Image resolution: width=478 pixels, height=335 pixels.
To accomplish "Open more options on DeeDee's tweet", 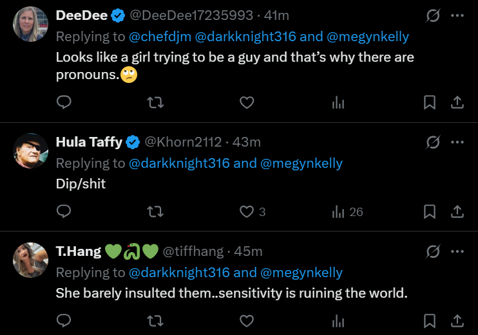I will pos(457,15).
